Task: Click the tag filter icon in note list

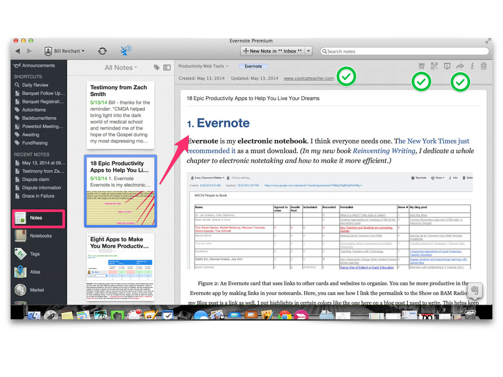Action: (157, 67)
